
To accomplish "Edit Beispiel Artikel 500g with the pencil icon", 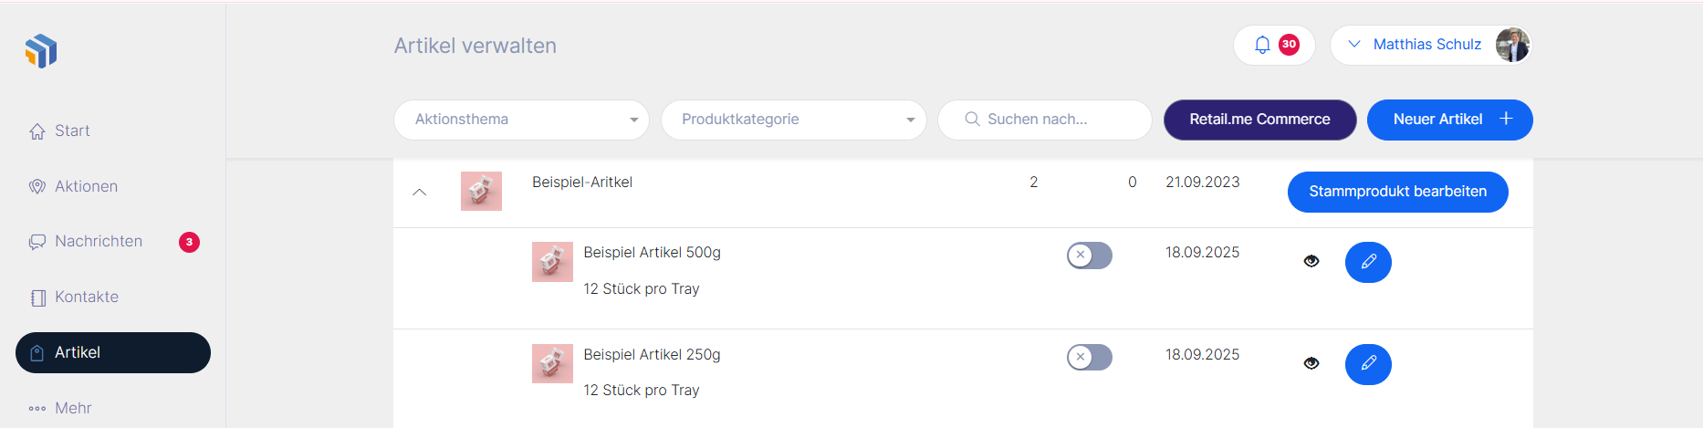I will pos(1368,262).
